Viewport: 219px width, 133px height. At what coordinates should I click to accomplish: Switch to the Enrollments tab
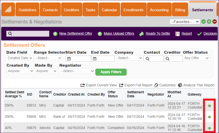click(x=133, y=9)
